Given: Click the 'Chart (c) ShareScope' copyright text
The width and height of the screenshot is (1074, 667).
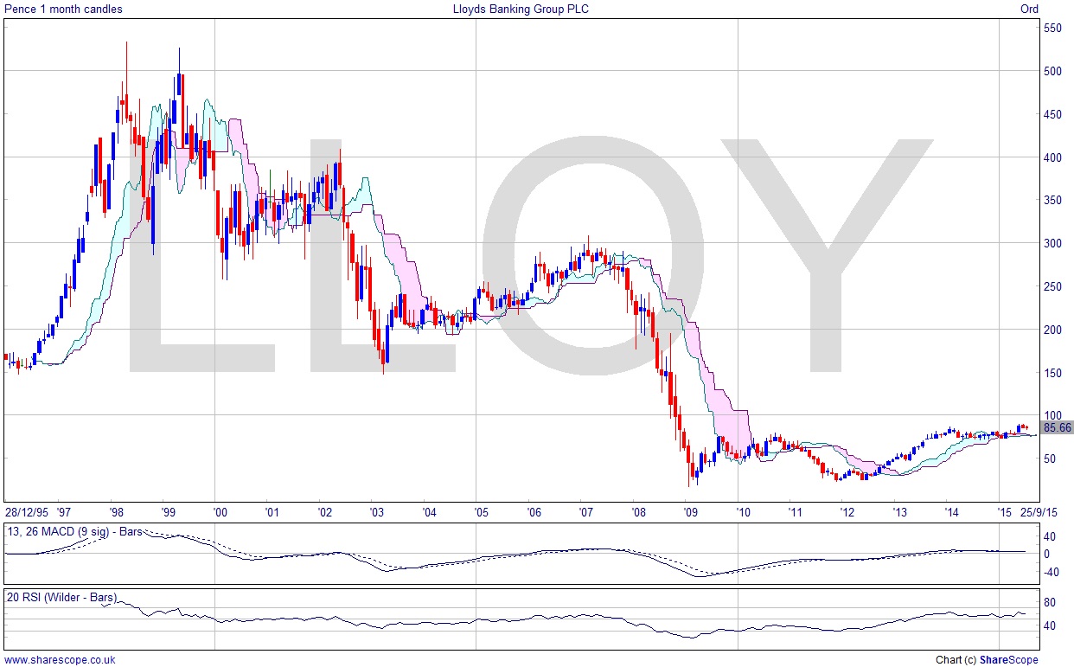Looking at the screenshot, I should pyautogui.click(x=987, y=660).
